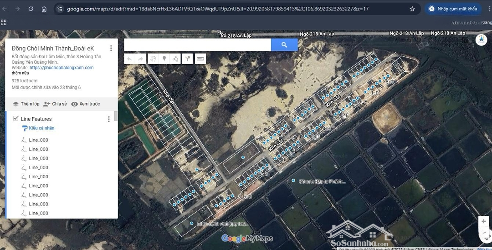Uncheck the Line Features layer checkbox

pyautogui.click(x=15, y=119)
